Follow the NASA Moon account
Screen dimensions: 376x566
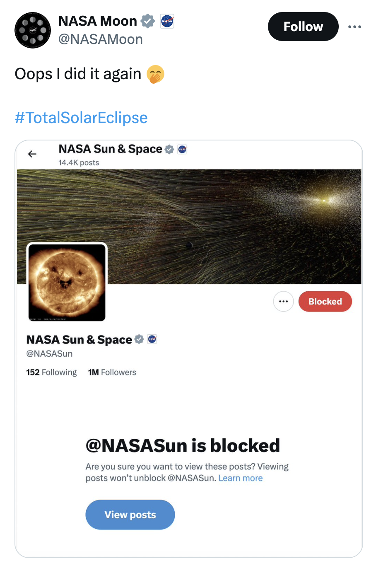pos(303,26)
